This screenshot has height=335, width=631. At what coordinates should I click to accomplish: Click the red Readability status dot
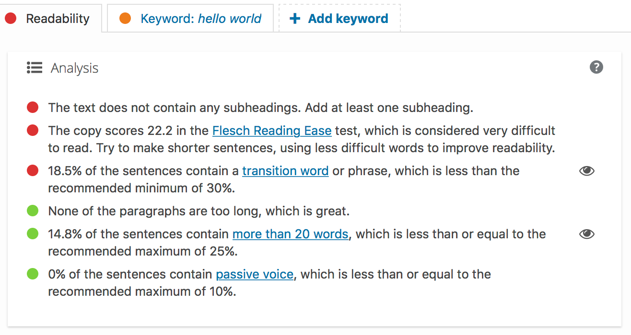tap(11, 19)
